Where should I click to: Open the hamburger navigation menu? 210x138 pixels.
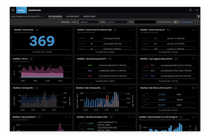[x=13, y=10]
